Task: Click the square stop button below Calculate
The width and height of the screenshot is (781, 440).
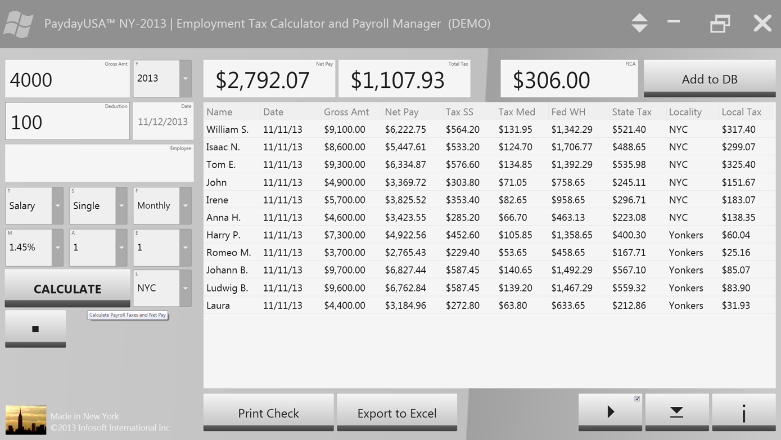Action: click(x=35, y=329)
